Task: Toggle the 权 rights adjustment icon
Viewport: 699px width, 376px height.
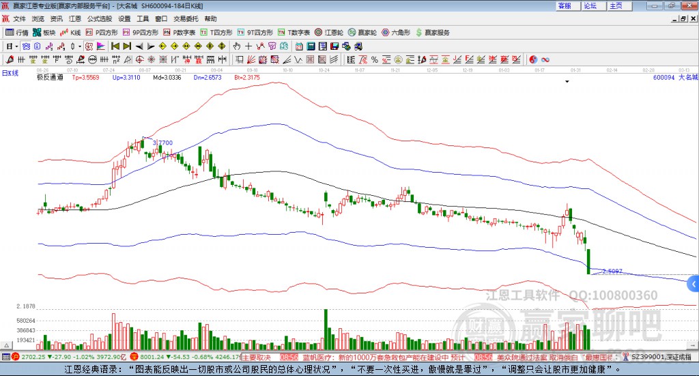Action: (x=89, y=46)
